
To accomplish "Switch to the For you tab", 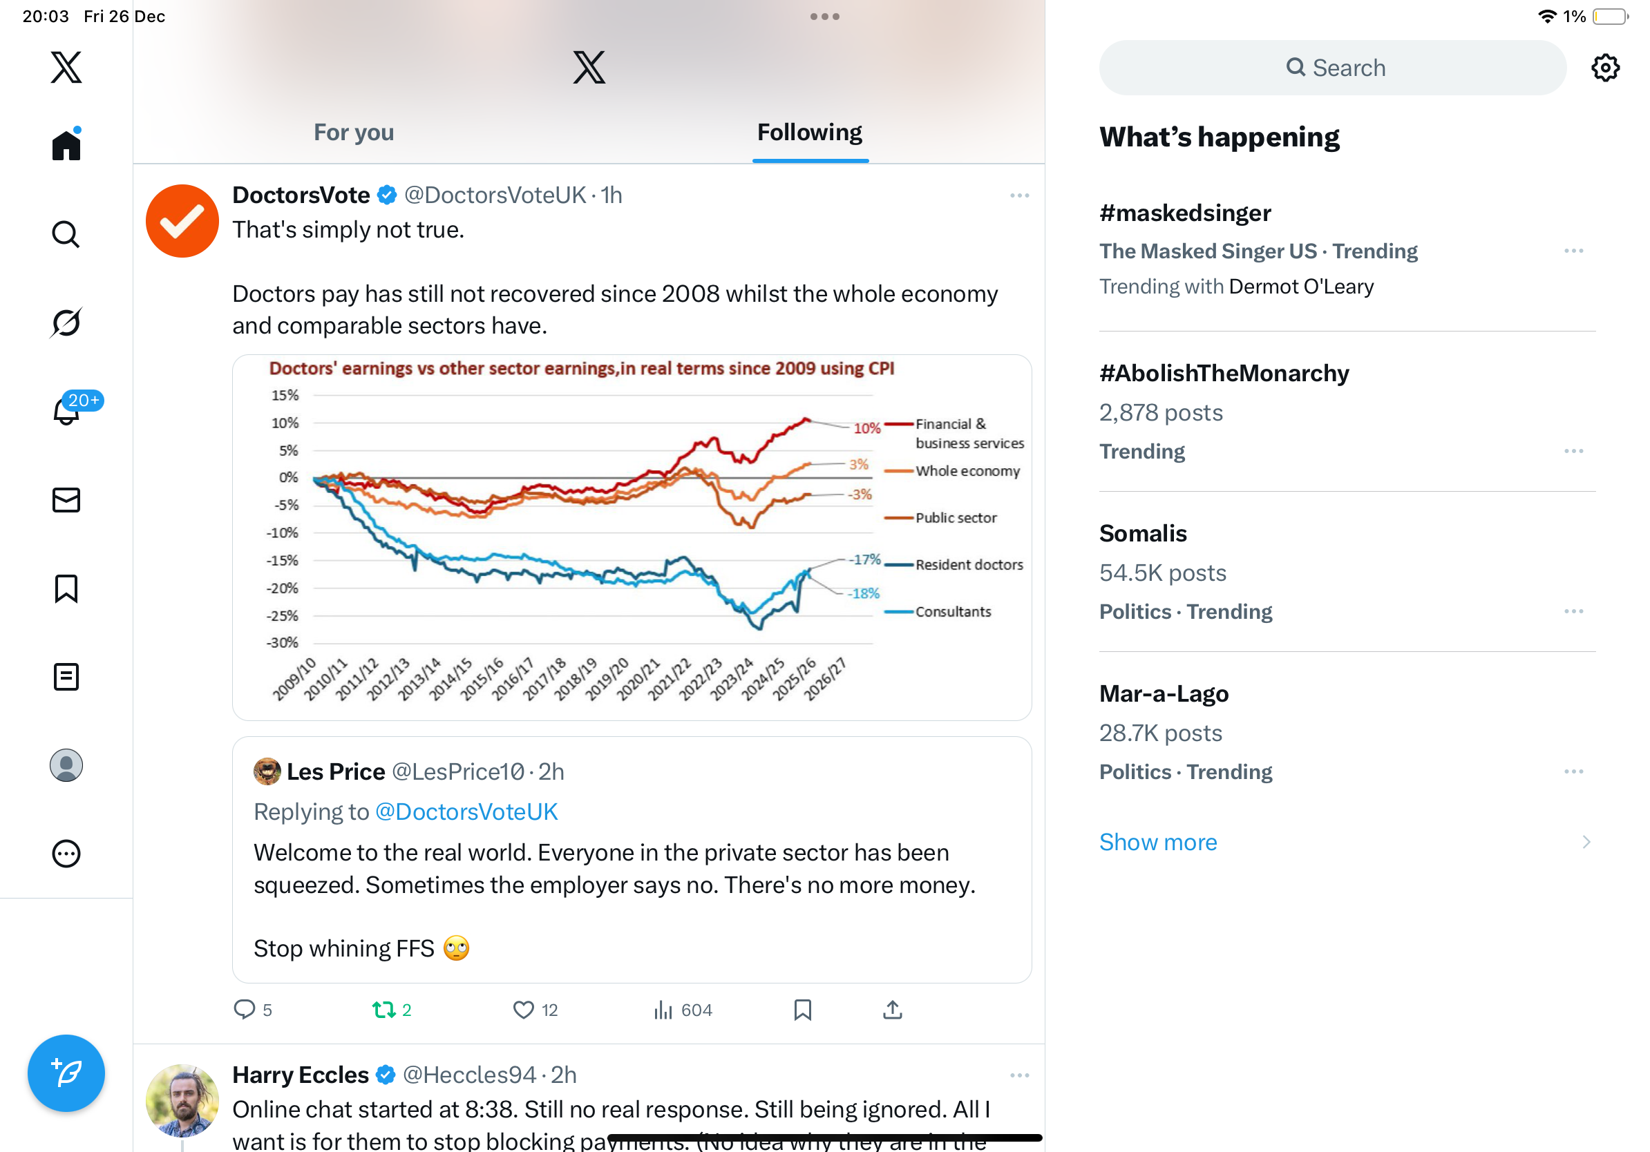I will pyautogui.click(x=354, y=133).
